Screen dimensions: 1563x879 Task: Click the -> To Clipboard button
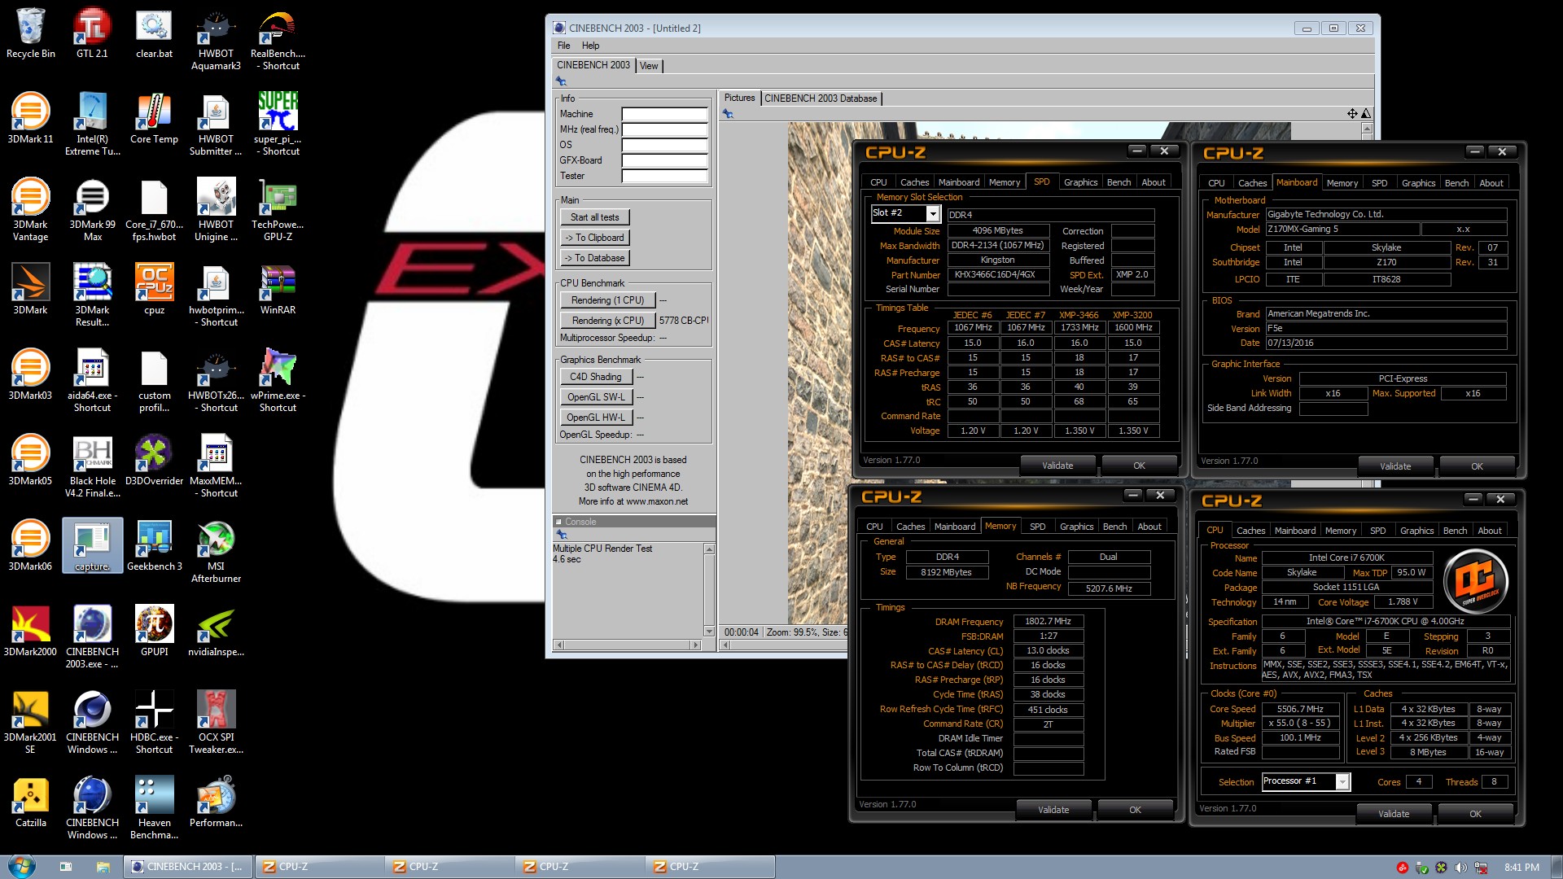594,238
